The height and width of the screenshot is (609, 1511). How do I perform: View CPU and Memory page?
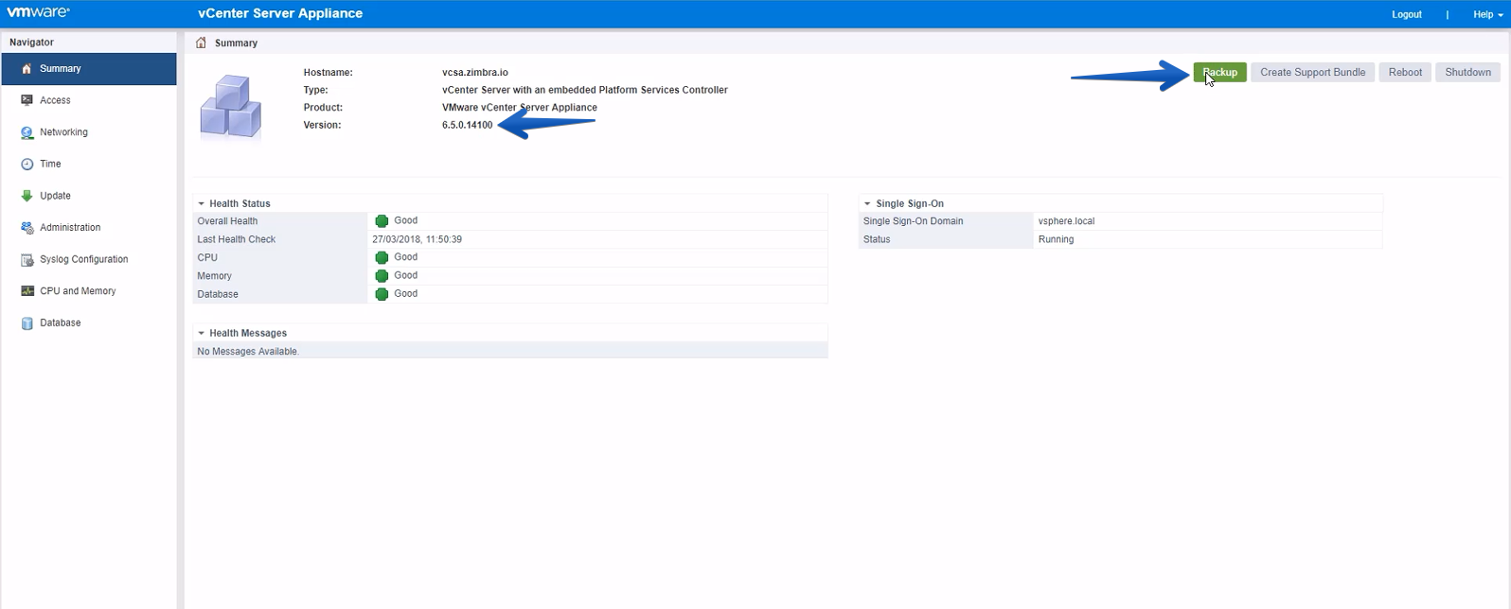point(89,291)
